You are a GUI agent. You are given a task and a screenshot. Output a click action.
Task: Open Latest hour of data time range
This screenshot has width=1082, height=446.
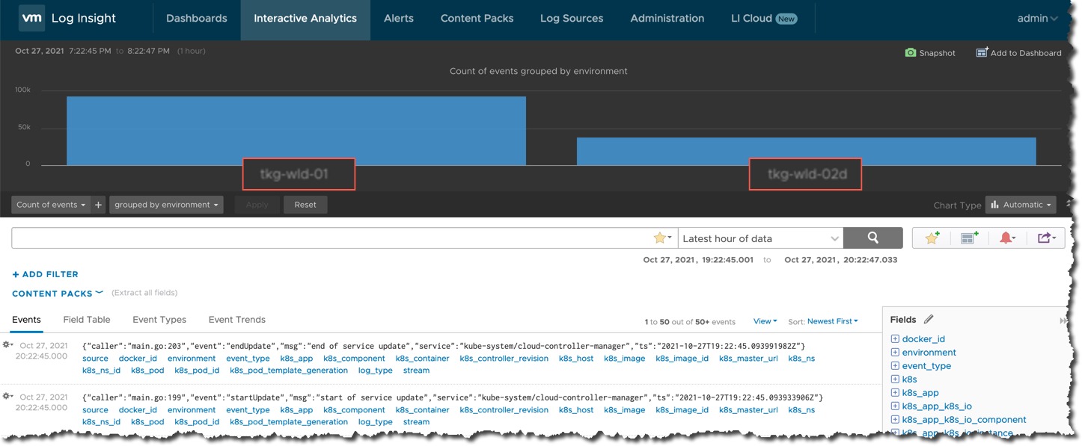click(760, 238)
